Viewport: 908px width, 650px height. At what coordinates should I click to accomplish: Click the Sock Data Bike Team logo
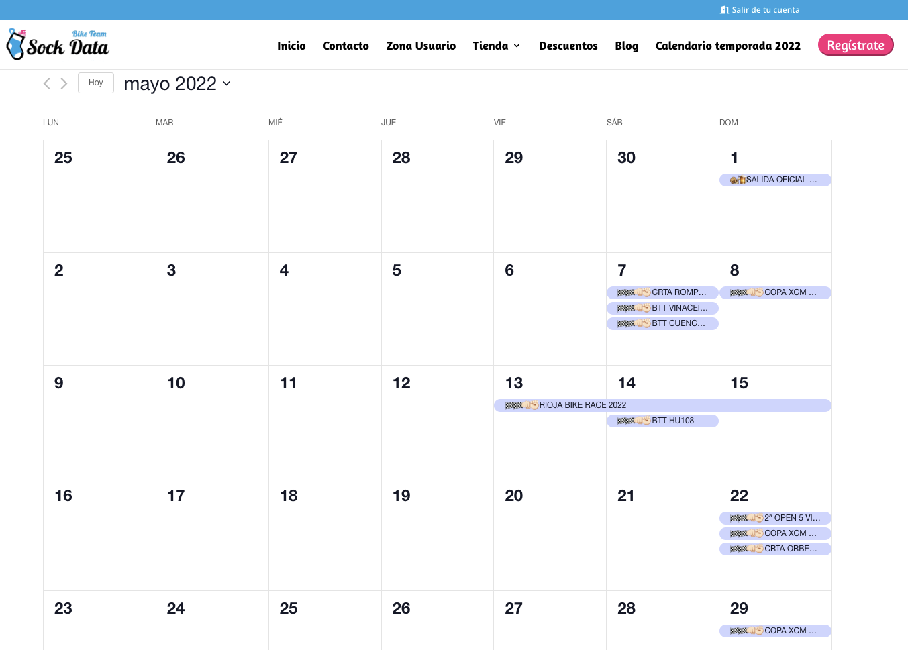58,44
